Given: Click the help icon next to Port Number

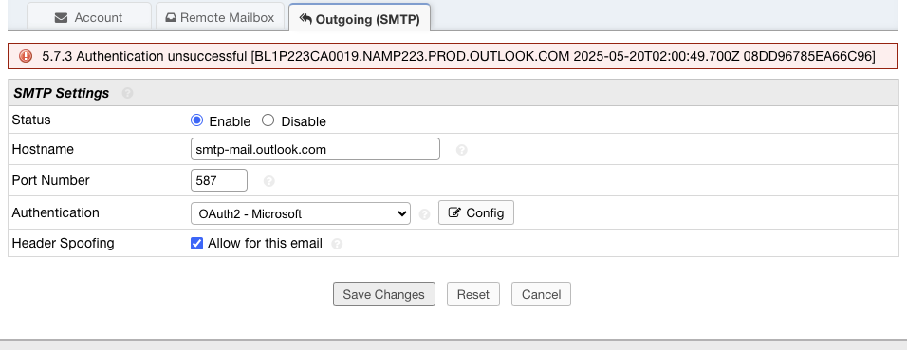Looking at the screenshot, I should click(269, 181).
